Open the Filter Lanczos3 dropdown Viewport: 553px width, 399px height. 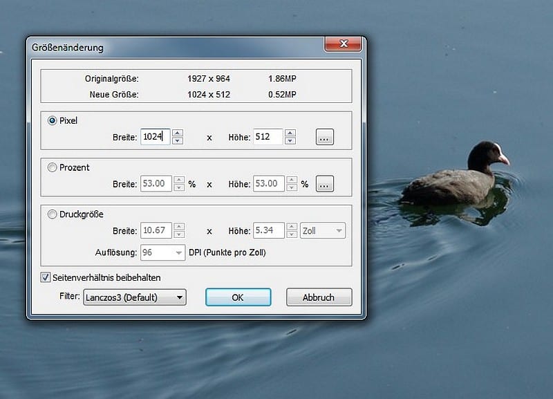click(134, 297)
